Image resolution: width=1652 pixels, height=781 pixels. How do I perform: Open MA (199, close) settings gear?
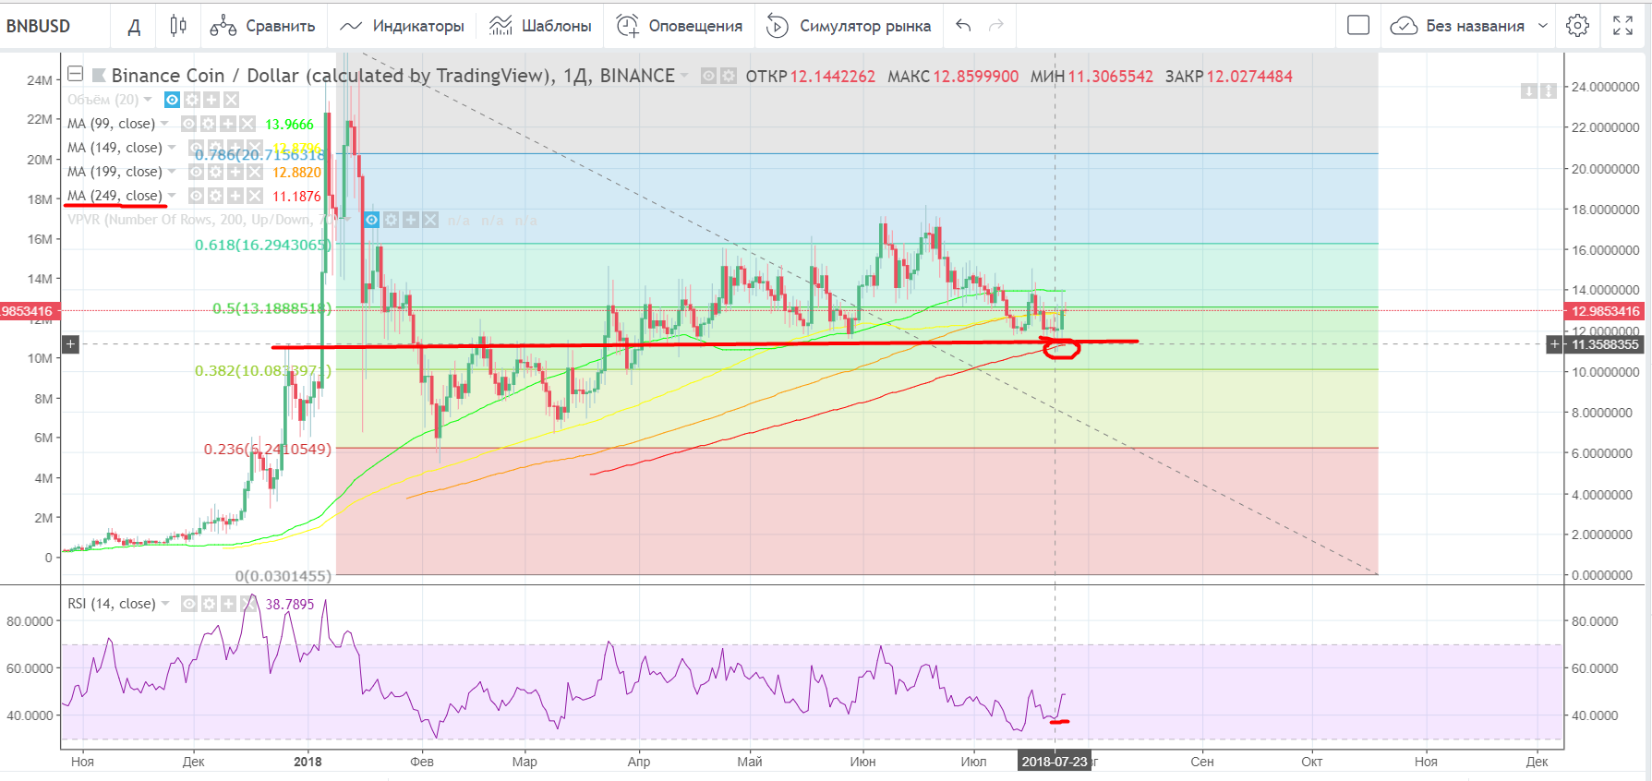pos(216,172)
